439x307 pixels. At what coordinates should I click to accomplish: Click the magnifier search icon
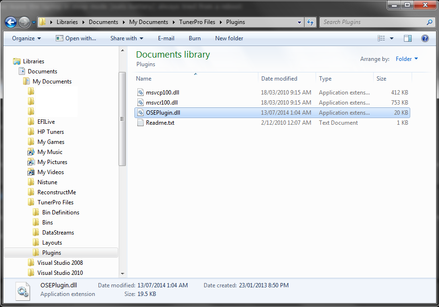[x=429, y=22]
